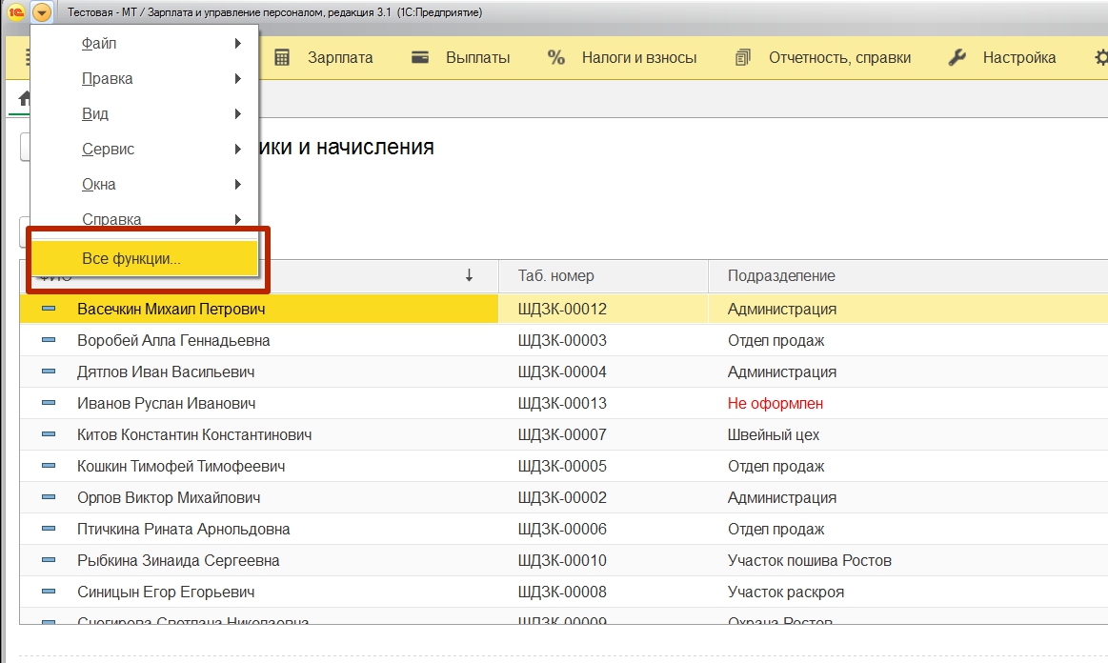Click the Настройка wrench icon

[x=957, y=58]
